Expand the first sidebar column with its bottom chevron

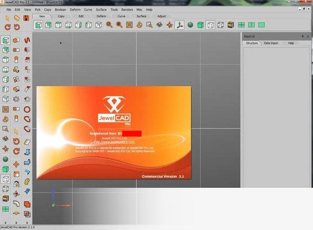click(6, 223)
